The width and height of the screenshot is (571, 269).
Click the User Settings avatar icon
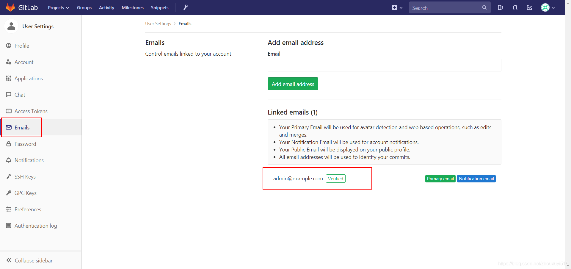[11, 26]
